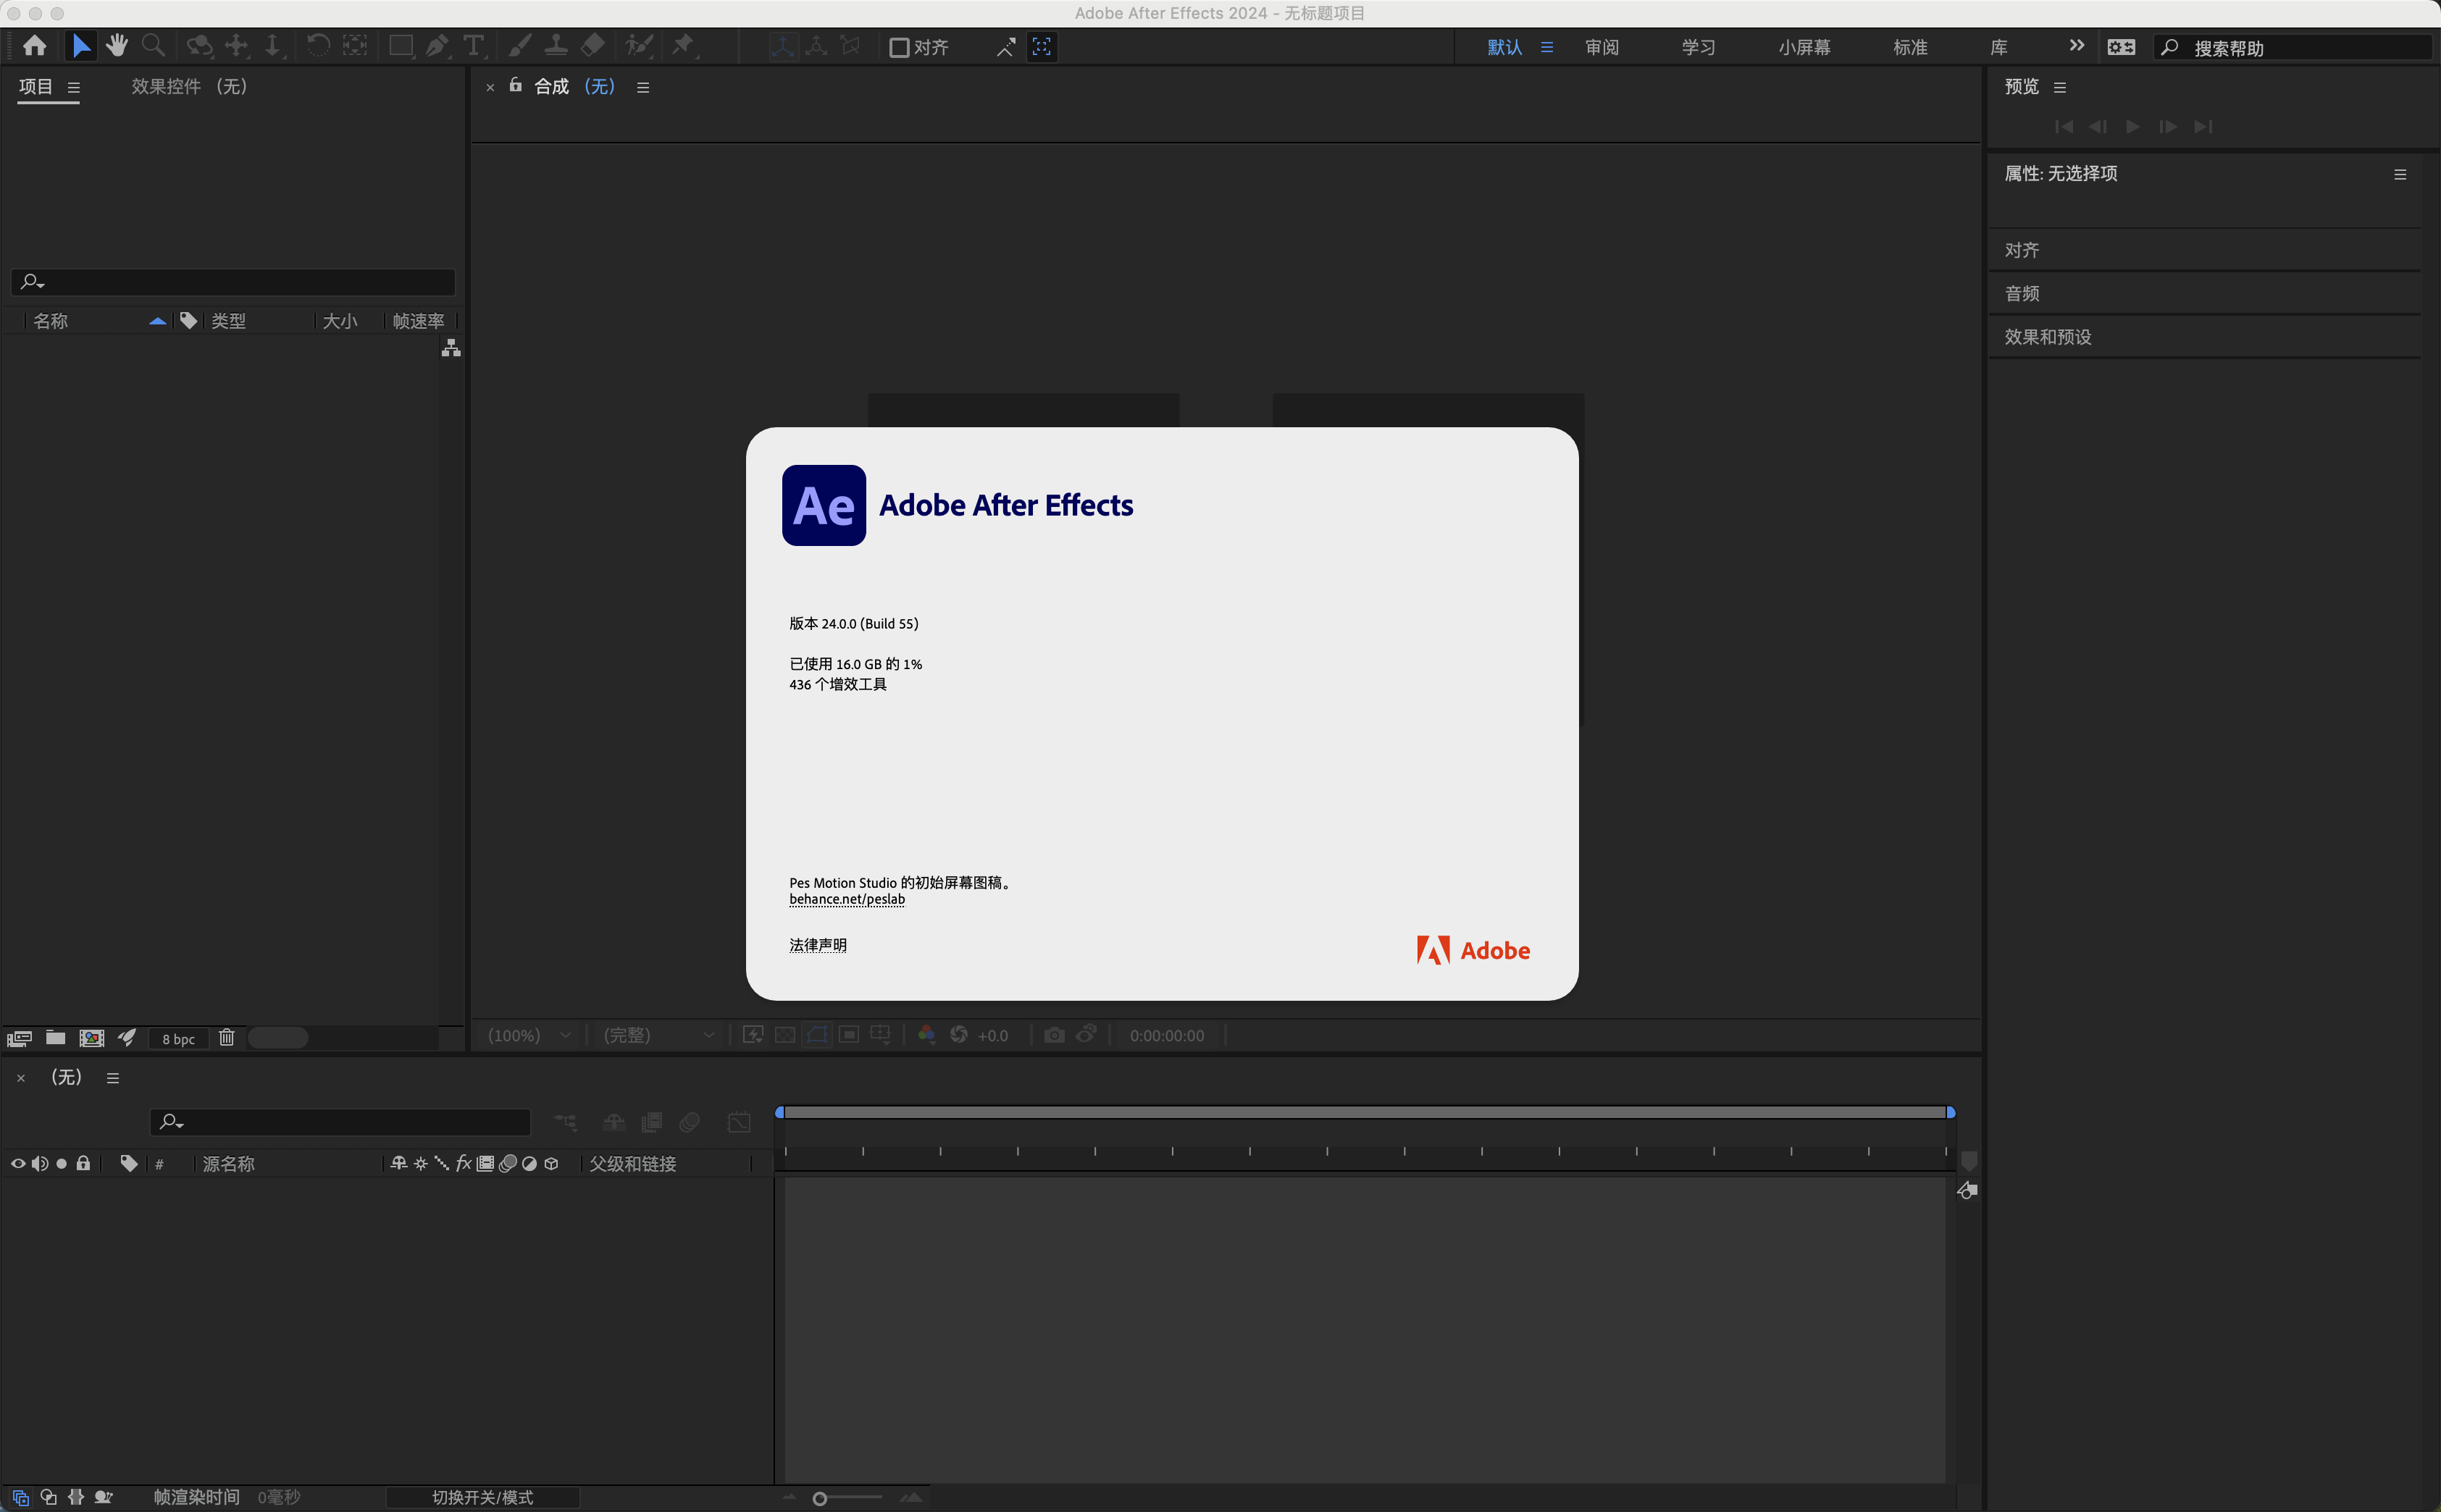2441x1512 pixels.
Task: Open the show channel color dropdown
Action: coord(927,1035)
